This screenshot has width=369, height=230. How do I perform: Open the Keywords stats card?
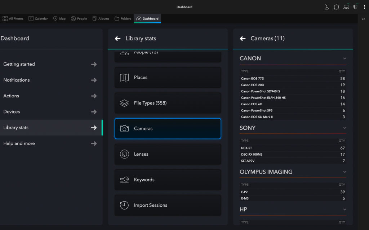pyautogui.click(x=168, y=180)
